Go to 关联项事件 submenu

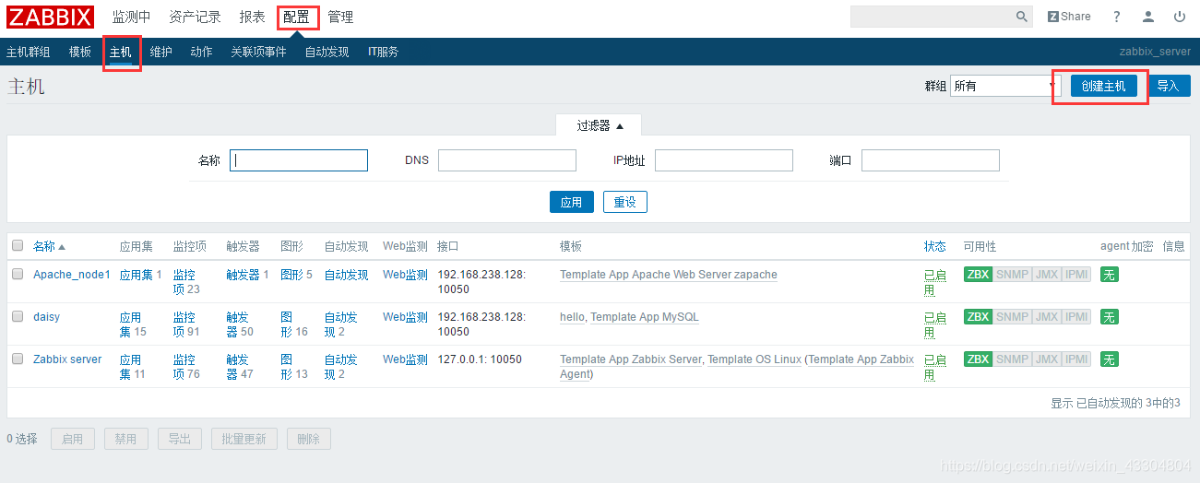(258, 52)
